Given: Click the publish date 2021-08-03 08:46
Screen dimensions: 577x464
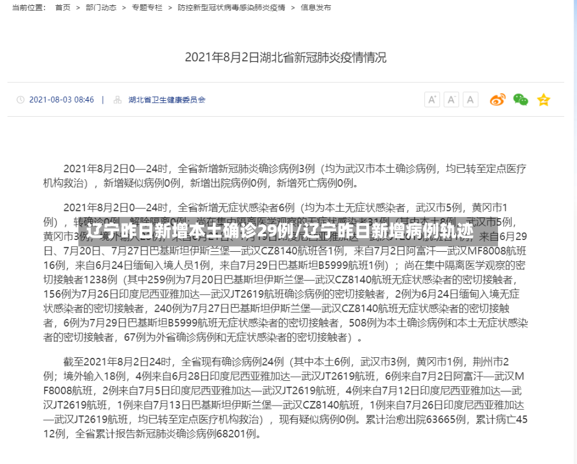Looking at the screenshot, I should [x=61, y=100].
